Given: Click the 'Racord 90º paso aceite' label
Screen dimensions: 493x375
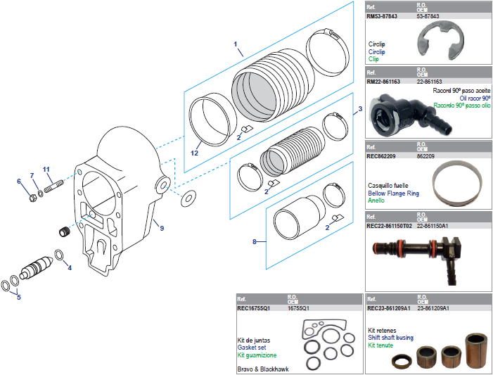Looking at the screenshot, I should (x=461, y=91).
